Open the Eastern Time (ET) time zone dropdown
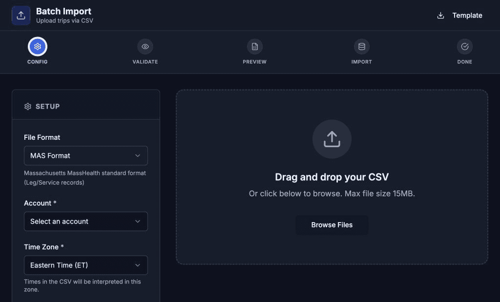The width and height of the screenshot is (500, 302). tap(86, 265)
